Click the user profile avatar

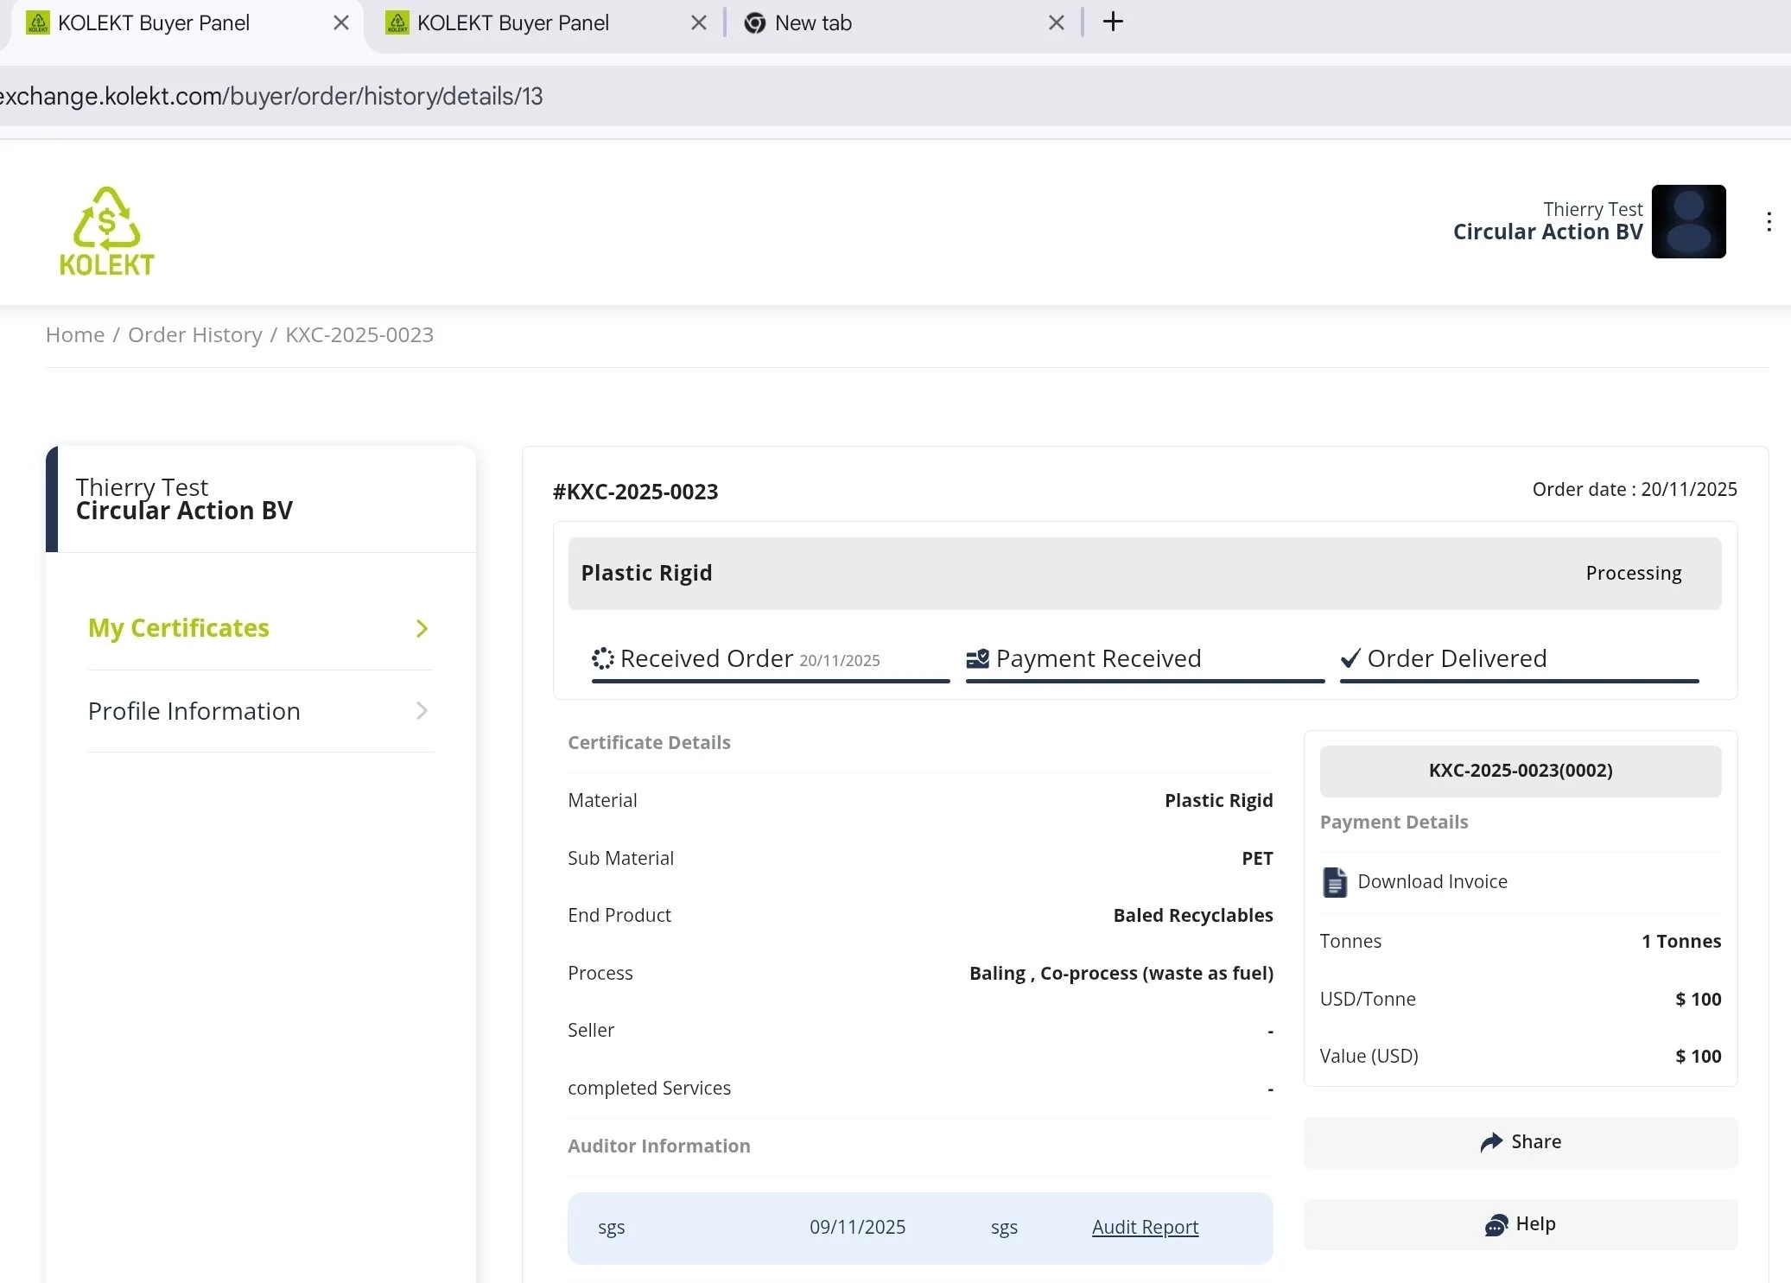coord(1688,222)
